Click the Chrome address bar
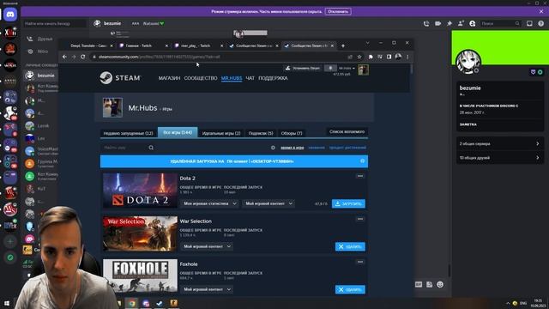Image resolution: width=549 pixels, height=309 pixels. 217,57
